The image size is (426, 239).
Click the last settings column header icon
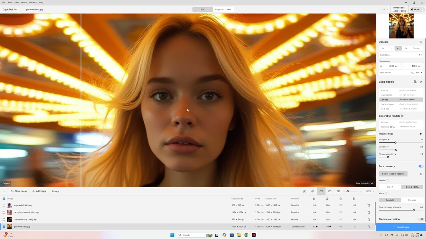click(354, 199)
